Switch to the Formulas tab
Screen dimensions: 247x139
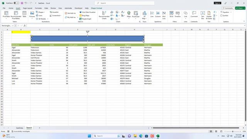(38, 8)
